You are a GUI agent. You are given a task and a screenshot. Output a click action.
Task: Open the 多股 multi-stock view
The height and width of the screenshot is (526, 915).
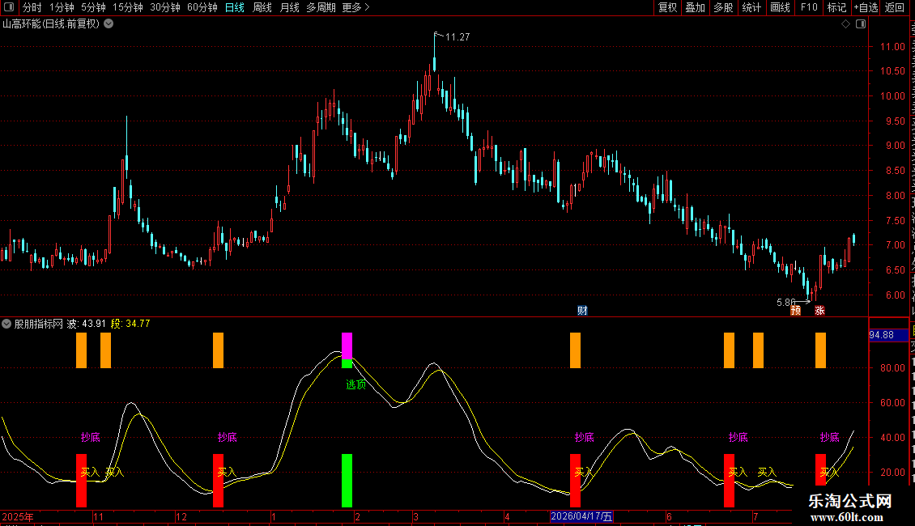pyautogui.click(x=723, y=7)
